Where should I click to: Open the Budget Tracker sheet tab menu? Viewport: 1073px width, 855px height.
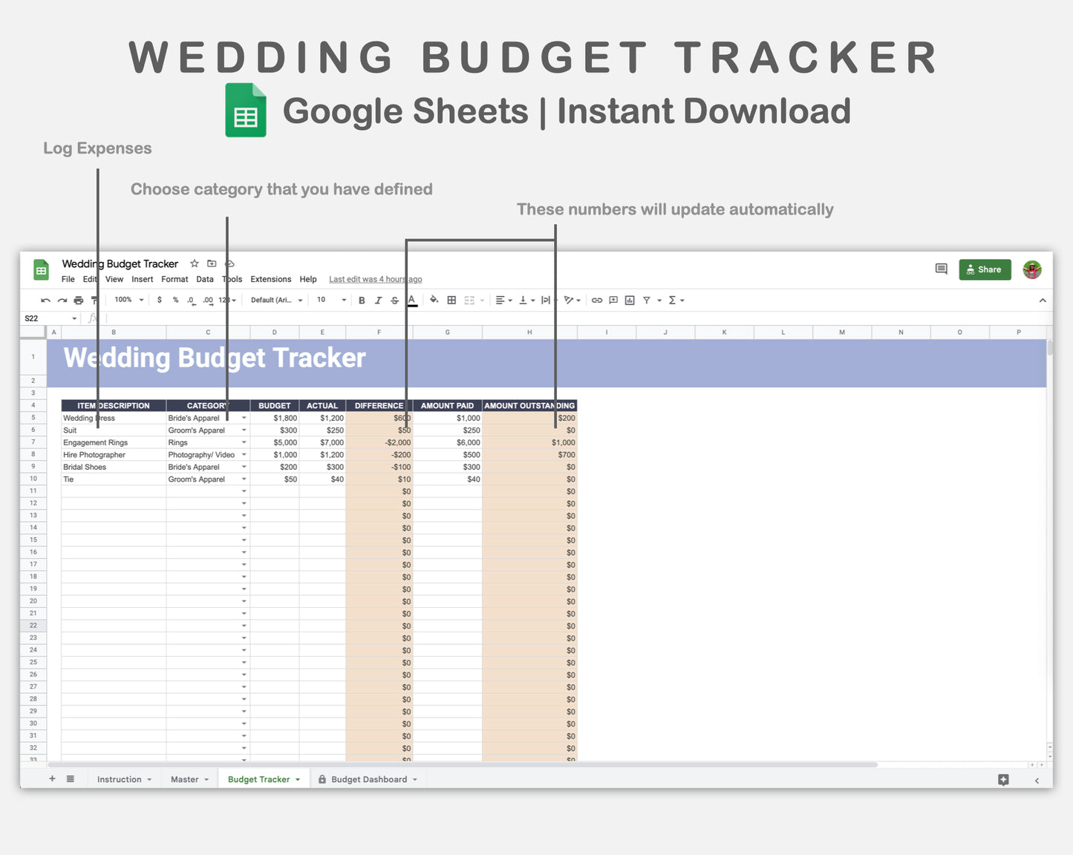pos(299,779)
